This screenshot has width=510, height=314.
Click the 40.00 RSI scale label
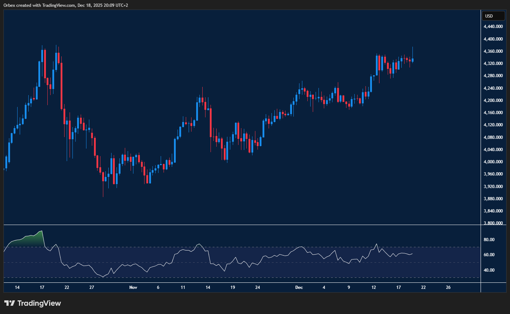(x=489, y=270)
